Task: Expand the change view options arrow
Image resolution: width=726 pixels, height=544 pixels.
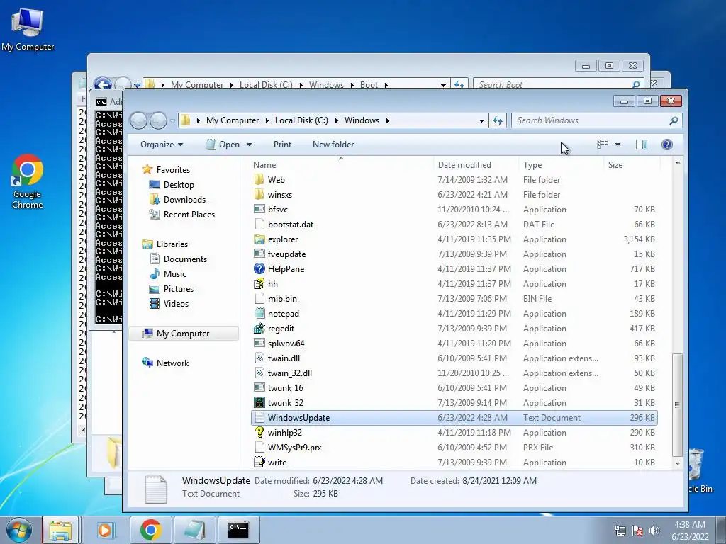Action: click(x=618, y=144)
